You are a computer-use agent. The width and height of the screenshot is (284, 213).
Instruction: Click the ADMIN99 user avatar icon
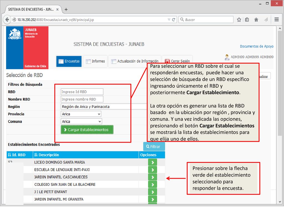[x=227, y=57]
